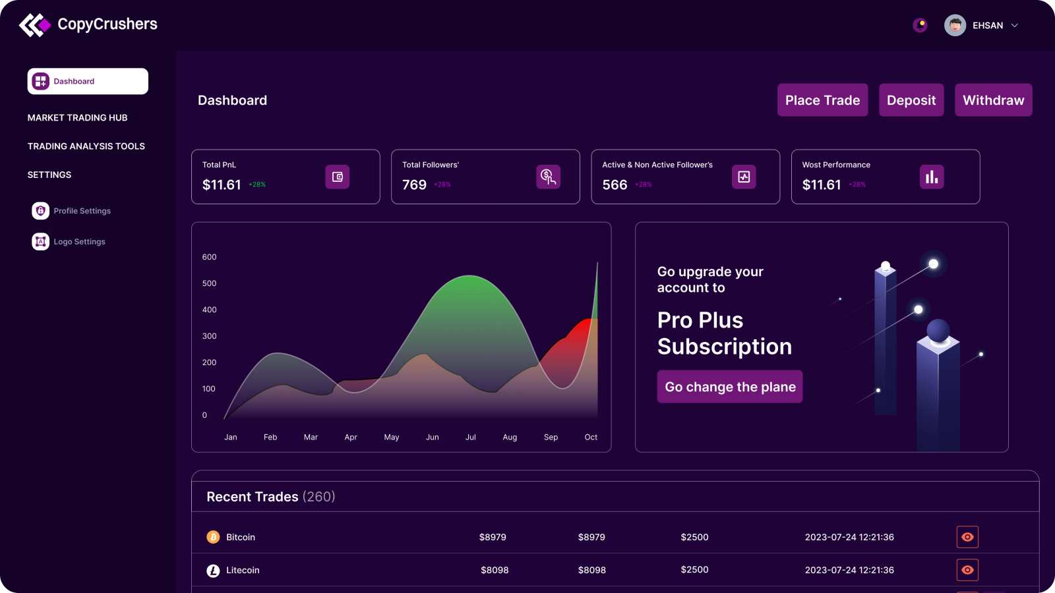Click the orange Bitcoin coin icon
Image resolution: width=1055 pixels, height=593 pixels.
coord(213,537)
